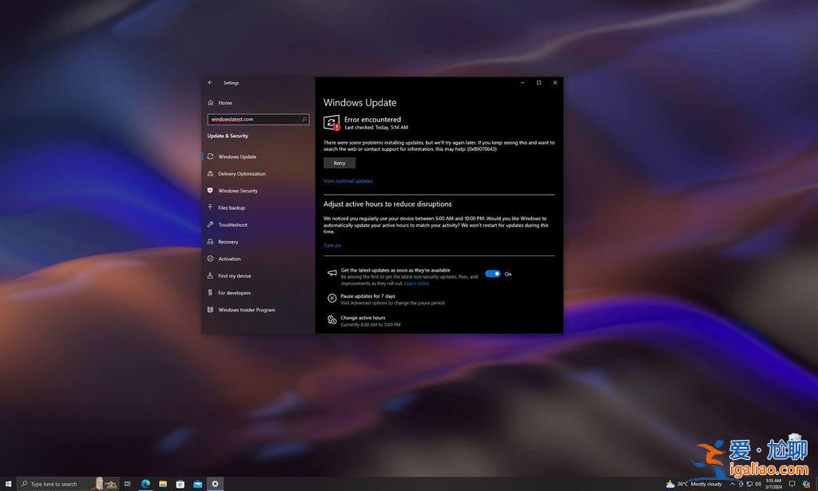Open Task View on the taskbar
Viewport: 818px width, 491px height.
click(x=128, y=484)
